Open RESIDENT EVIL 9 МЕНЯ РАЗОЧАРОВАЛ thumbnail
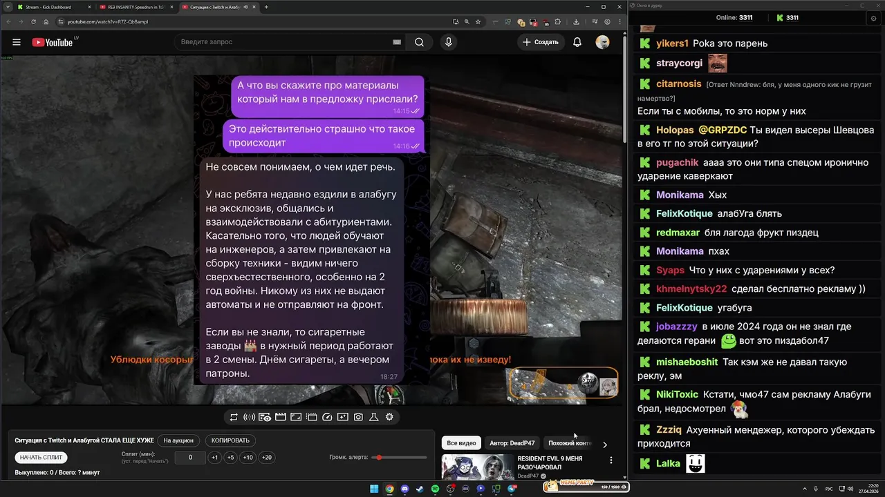Image resolution: width=885 pixels, height=497 pixels. (476, 467)
